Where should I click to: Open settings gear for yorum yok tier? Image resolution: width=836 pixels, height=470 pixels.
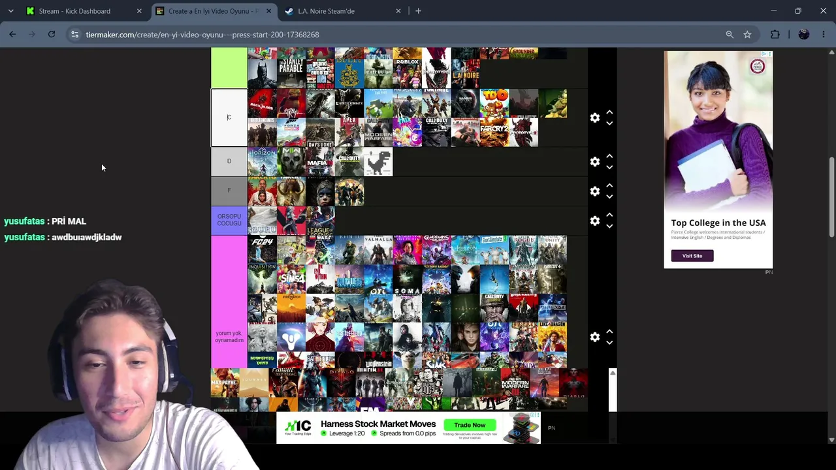point(594,337)
